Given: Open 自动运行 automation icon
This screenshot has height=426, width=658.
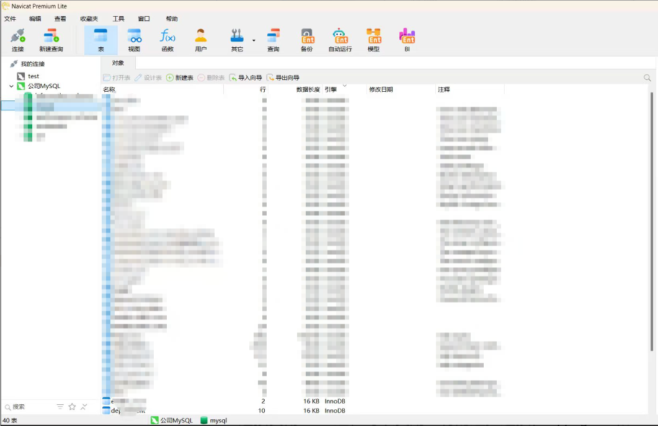Looking at the screenshot, I should [x=340, y=40].
